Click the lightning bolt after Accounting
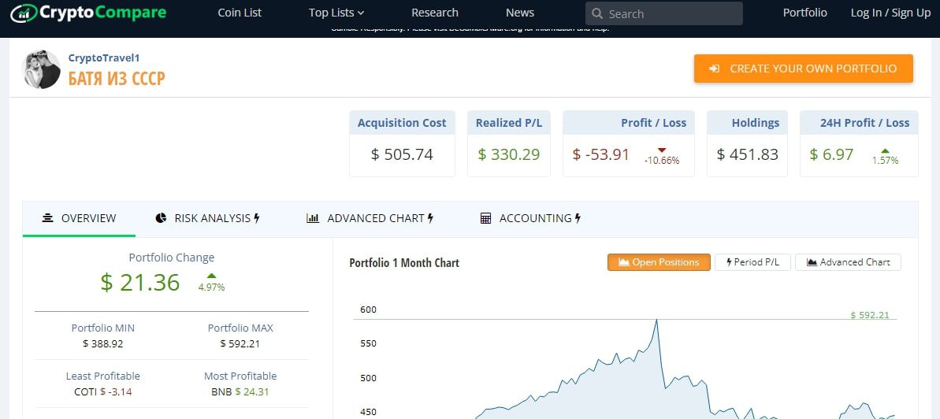 (x=578, y=218)
